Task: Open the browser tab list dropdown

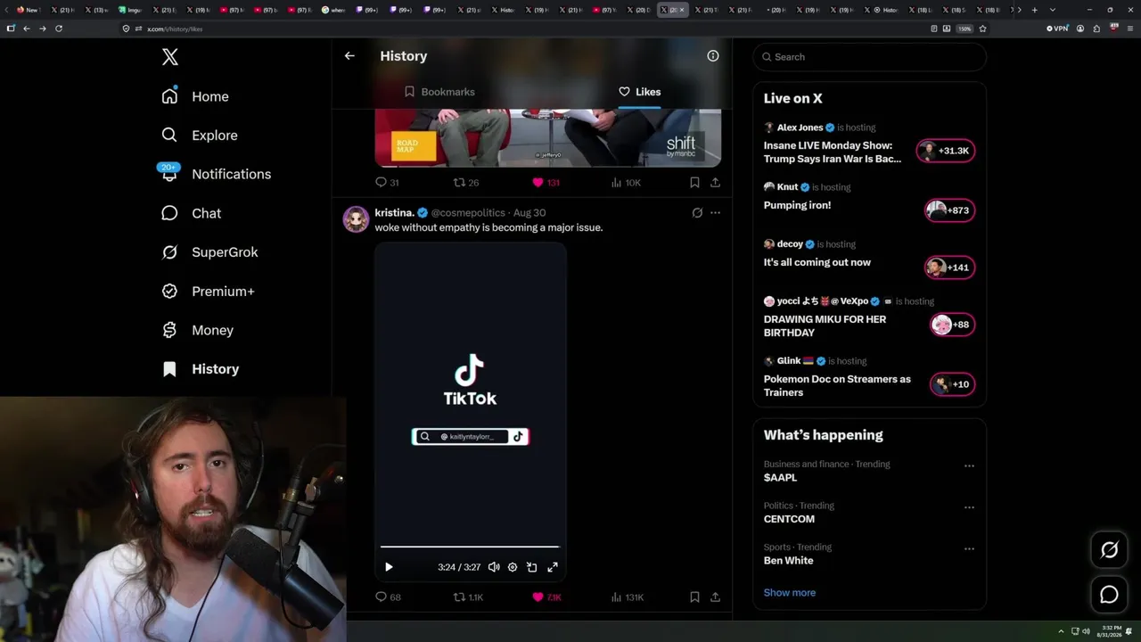Action: coord(1052,10)
